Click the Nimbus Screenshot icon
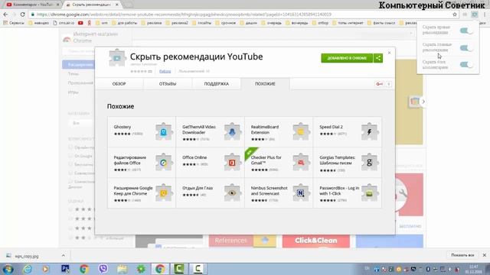Screen dimensions: 490x275 click(x=301, y=192)
